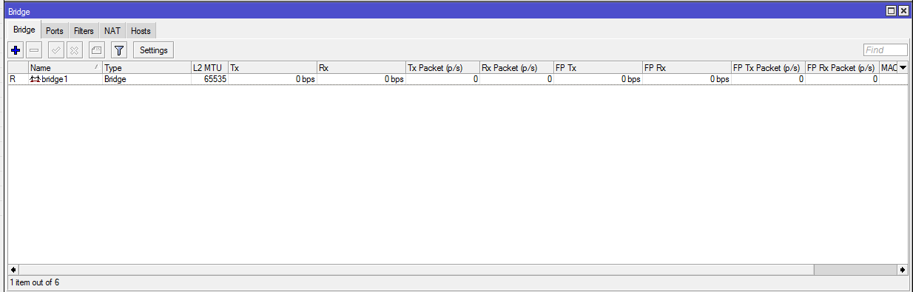The image size is (913, 292).
Task: Open the NAT tab
Action: (112, 31)
